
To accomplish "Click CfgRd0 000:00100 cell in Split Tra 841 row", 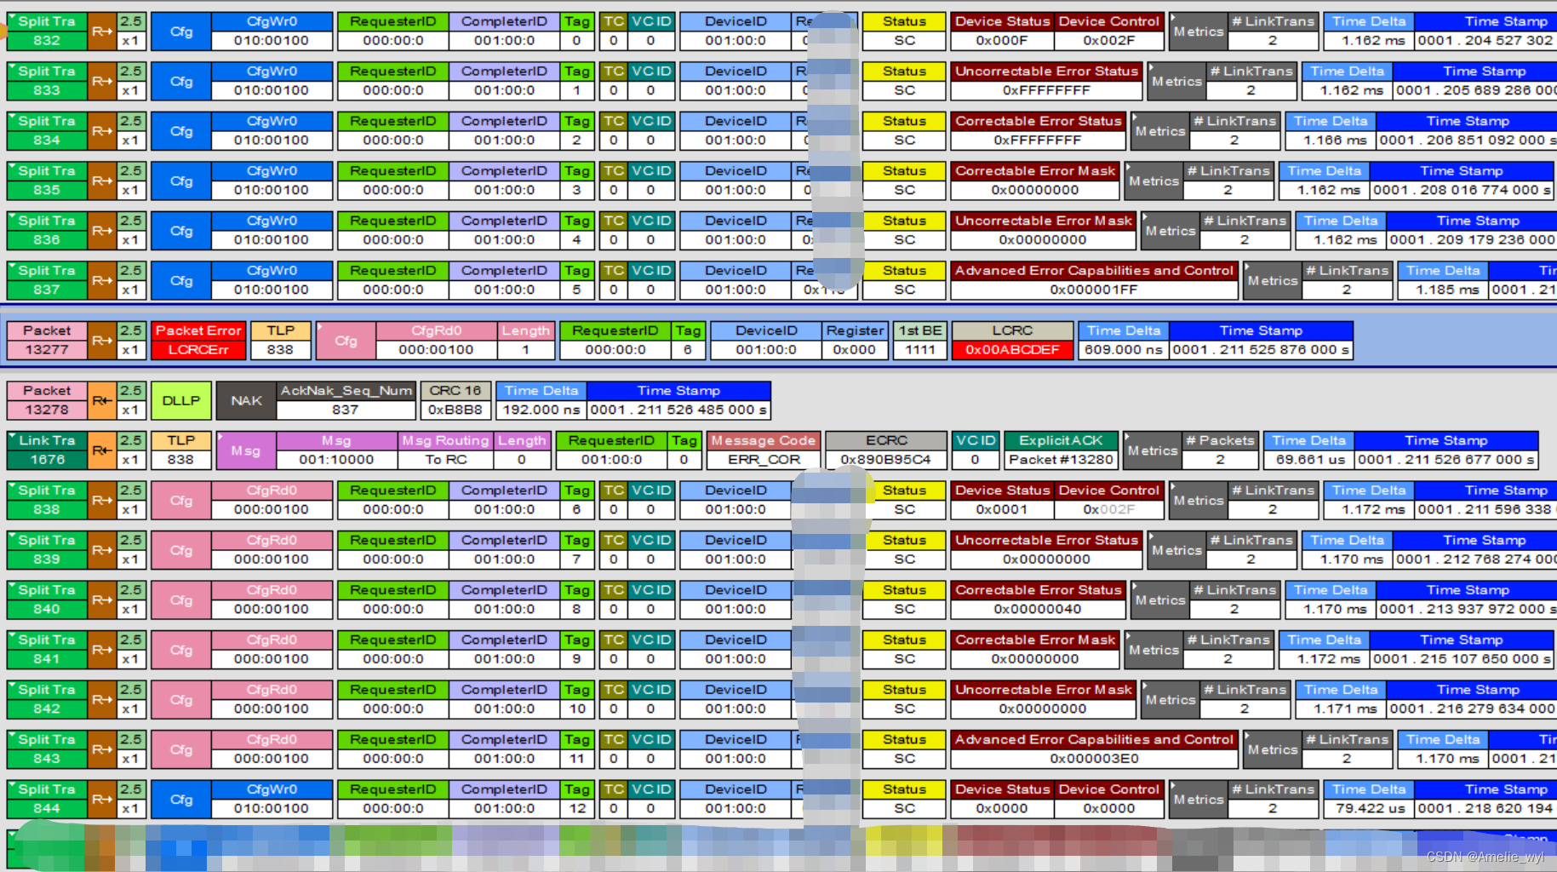I will coord(272,650).
